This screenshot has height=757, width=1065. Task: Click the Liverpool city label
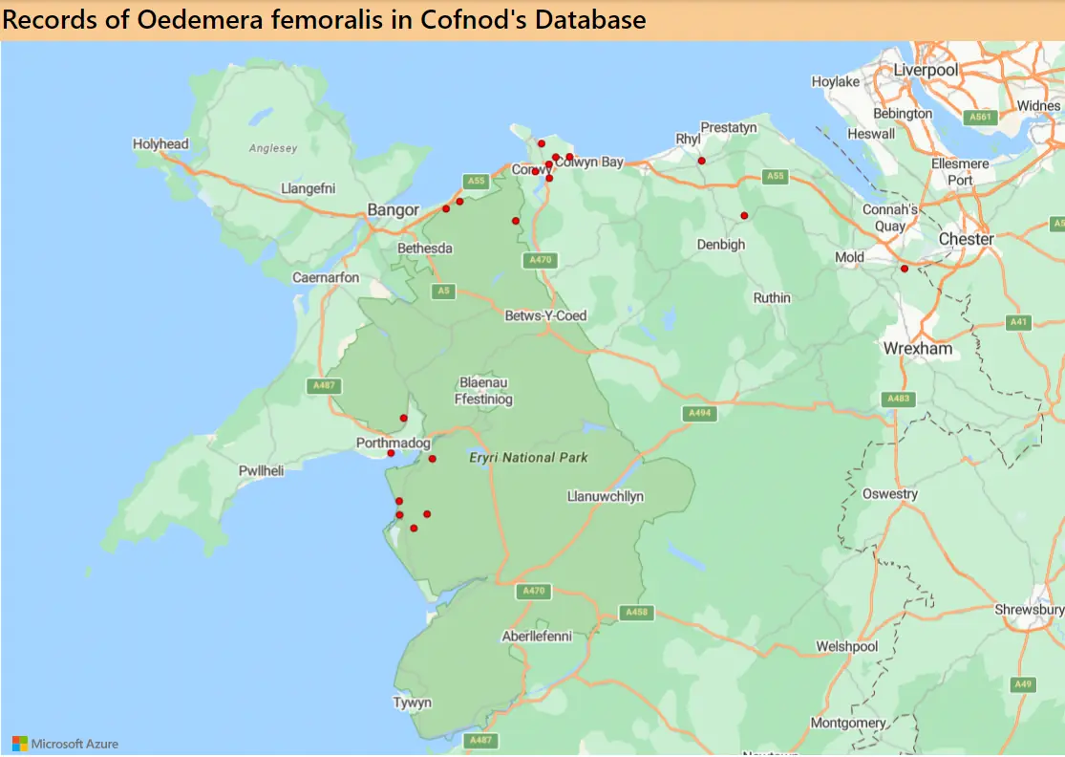click(x=926, y=70)
